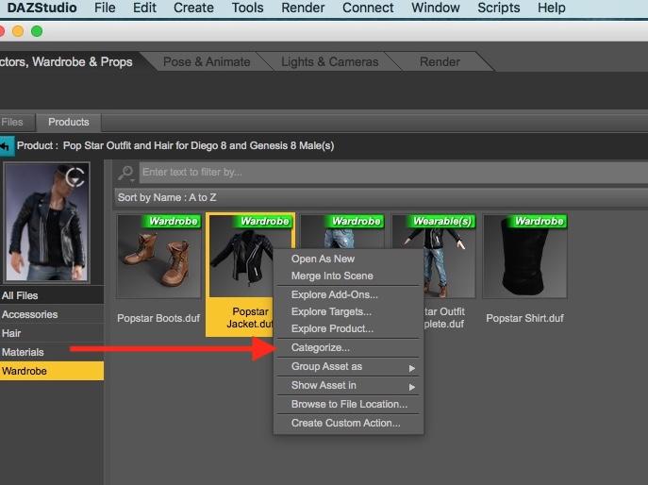Viewport: 648px width, 485px height.
Task: Select the All Files category
Action: pyautogui.click(x=52, y=295)
